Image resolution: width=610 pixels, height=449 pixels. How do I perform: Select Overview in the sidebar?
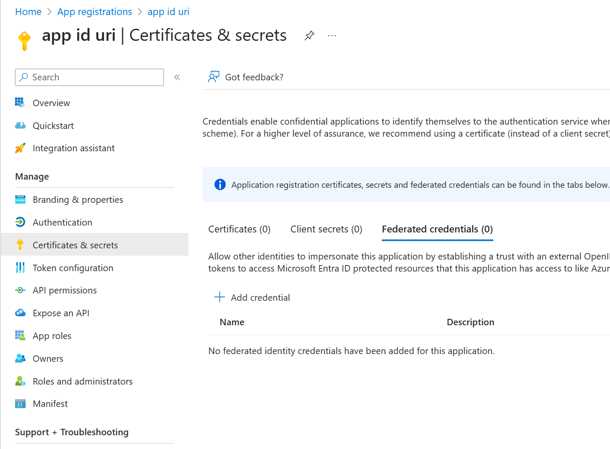pyautogui.click(x=51, y=103)
